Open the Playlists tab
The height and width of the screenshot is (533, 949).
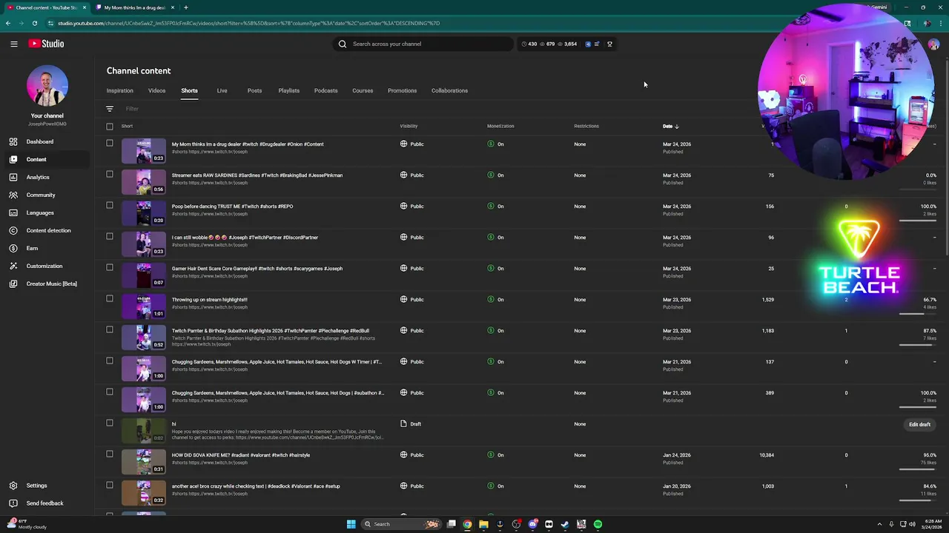(x=288, y=90)
